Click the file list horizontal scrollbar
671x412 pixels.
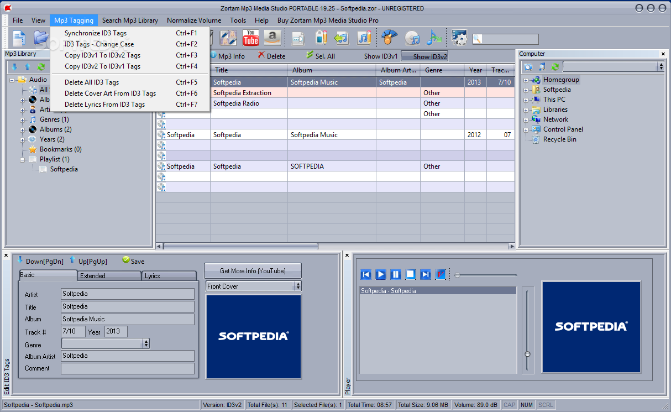(240, 246)
